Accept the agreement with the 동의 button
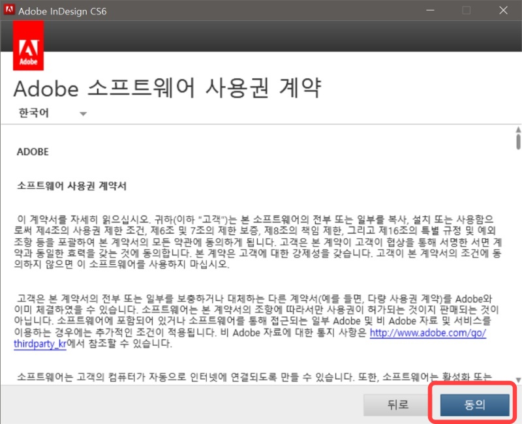Viewport: 522px width, 424px height. 474,404
